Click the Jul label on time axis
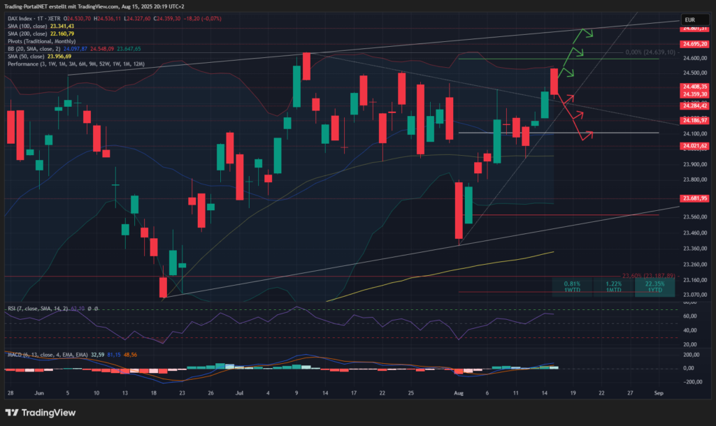716x426 pixels. 240,394
